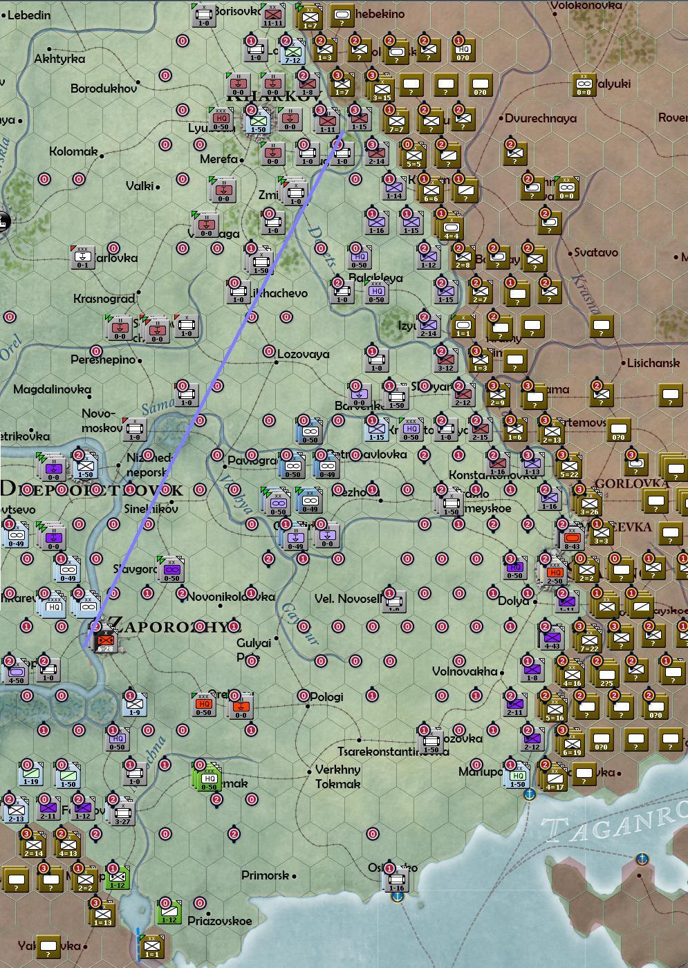Select the 2-13 infantry counter
Image resolution: width=688 pixels, height=968 pixels.
tap(16, 810)
